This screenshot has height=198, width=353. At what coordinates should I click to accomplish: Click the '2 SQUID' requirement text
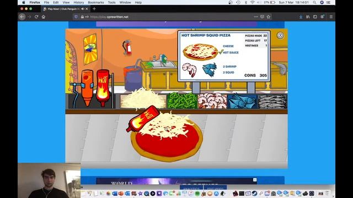pos(228,73)
